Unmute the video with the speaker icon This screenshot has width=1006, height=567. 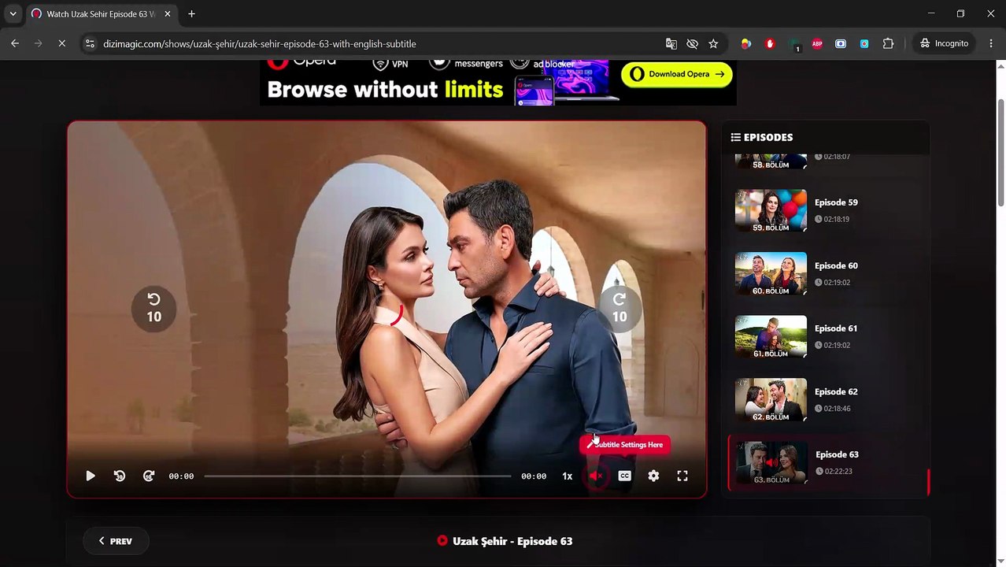tap(596, 476)
